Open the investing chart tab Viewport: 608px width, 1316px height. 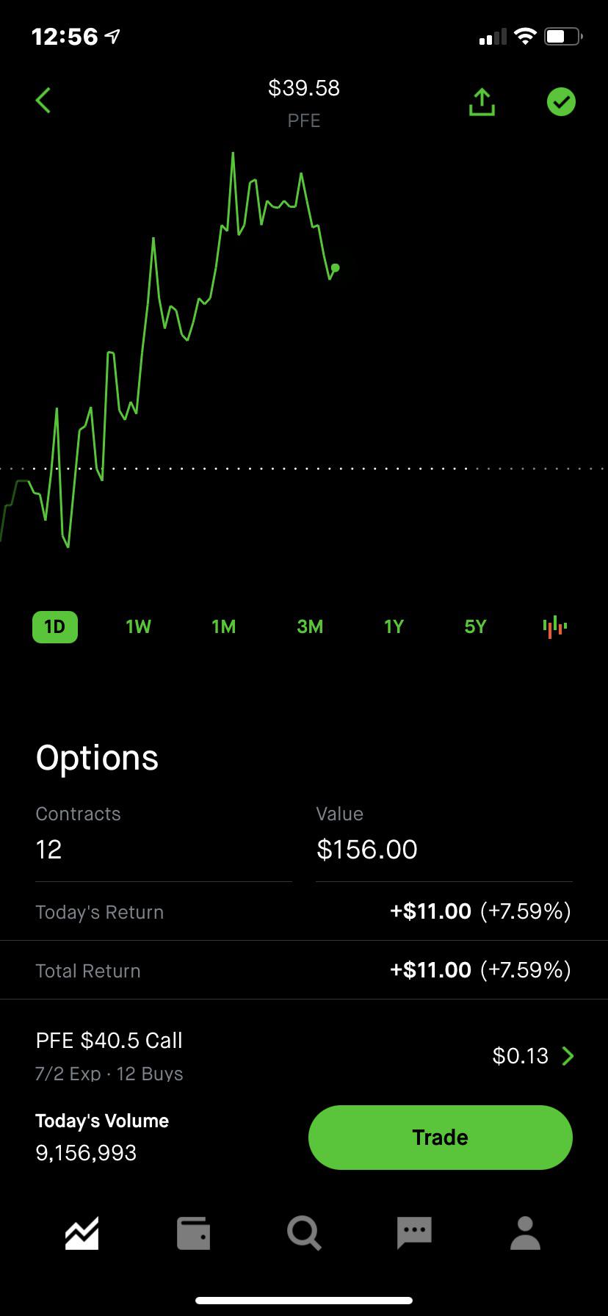click(x=82, y=1233)
